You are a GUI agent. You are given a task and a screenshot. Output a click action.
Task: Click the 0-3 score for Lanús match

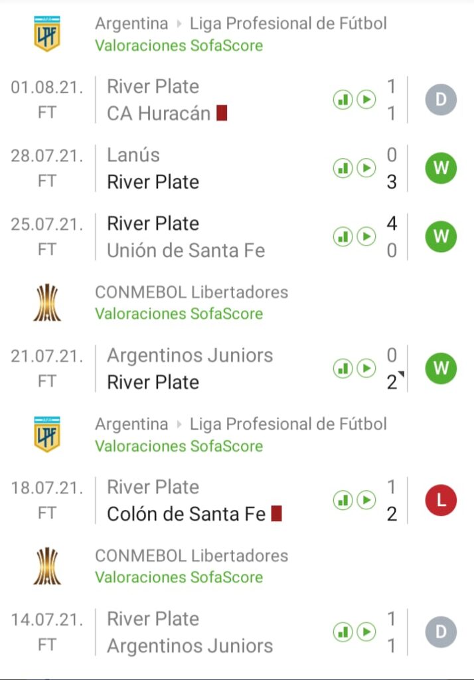pos(392,169)
